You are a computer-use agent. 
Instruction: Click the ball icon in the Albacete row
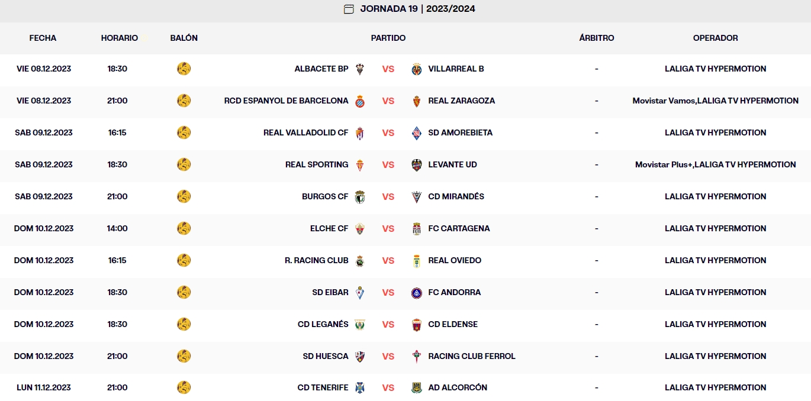point(184,69)
